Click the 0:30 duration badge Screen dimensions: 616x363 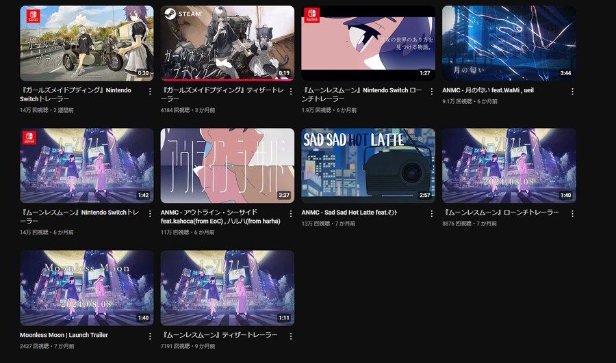[143, 73]
